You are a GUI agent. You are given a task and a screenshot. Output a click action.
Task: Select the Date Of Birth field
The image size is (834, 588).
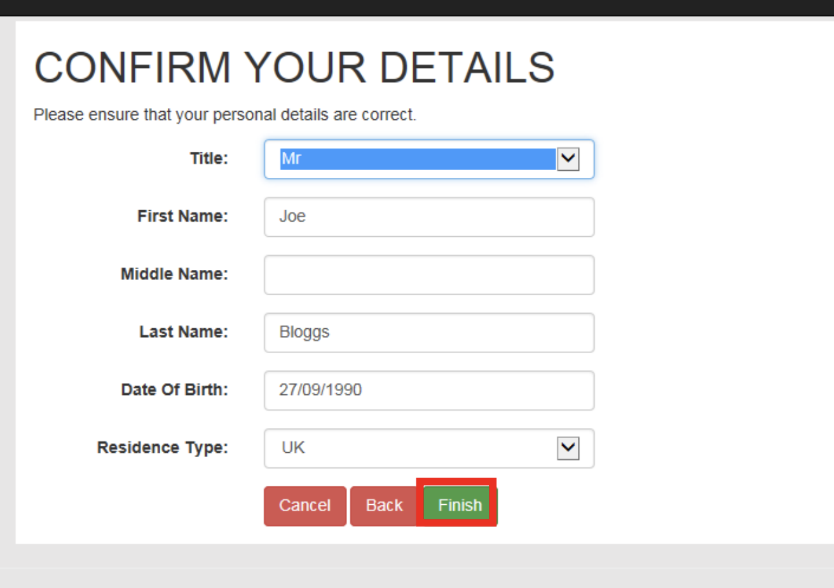(429, 390)
